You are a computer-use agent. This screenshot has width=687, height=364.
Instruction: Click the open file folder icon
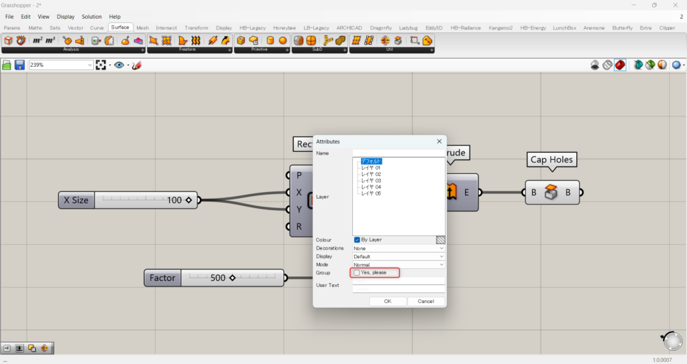(x=7, y=65)
